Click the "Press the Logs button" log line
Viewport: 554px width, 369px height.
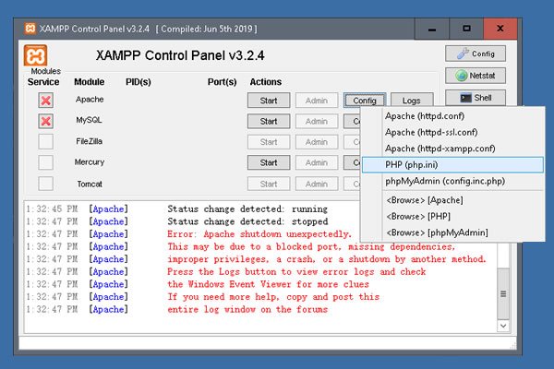coord(296,272)
